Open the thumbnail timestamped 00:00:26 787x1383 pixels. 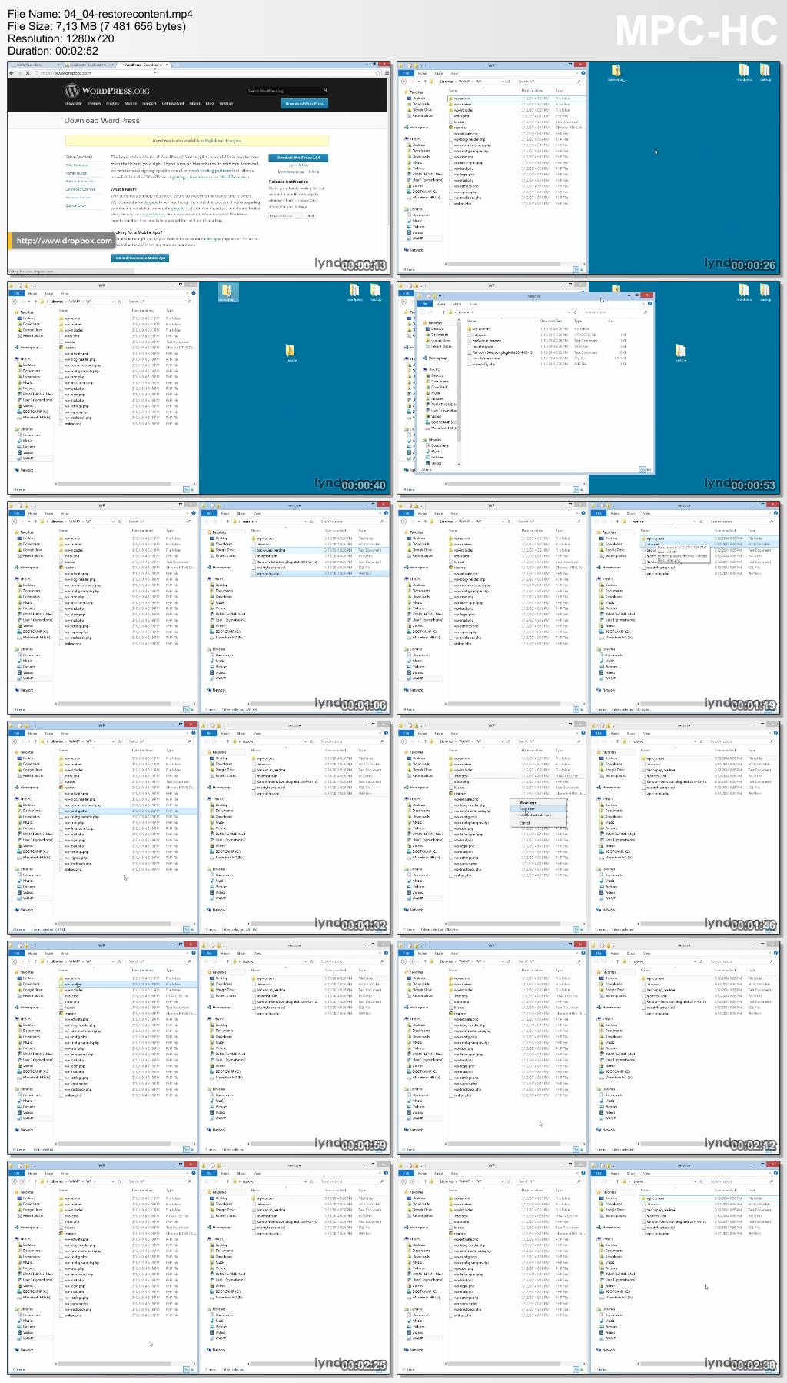588,168
